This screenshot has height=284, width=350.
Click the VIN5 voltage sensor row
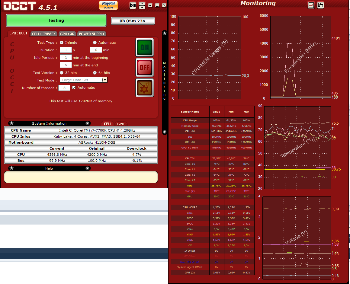tap(213, 235)
